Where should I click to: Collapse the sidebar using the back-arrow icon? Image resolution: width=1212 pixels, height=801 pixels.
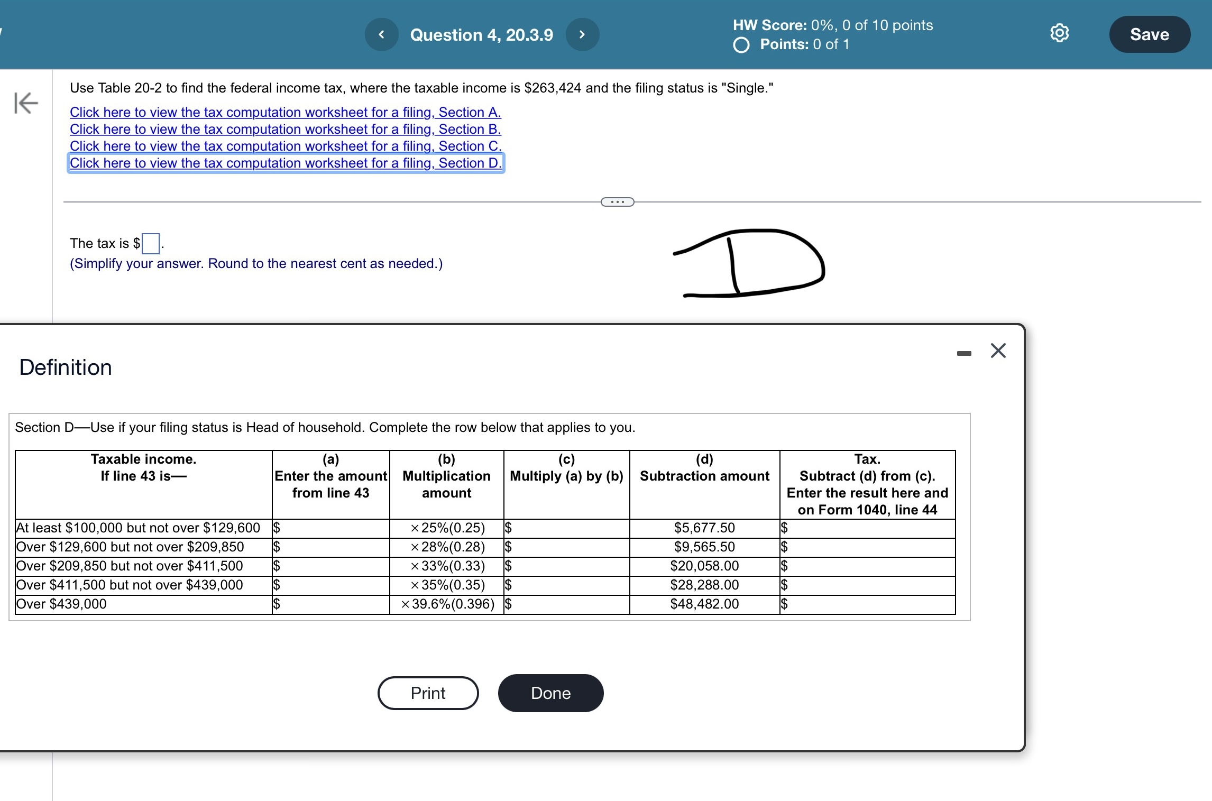coord(26,103)
